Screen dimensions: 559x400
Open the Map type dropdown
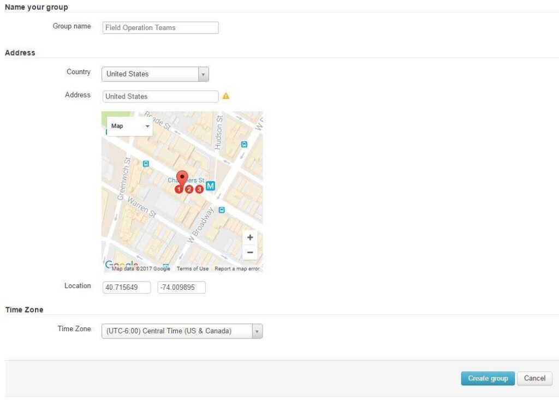(x=130, y=126)
